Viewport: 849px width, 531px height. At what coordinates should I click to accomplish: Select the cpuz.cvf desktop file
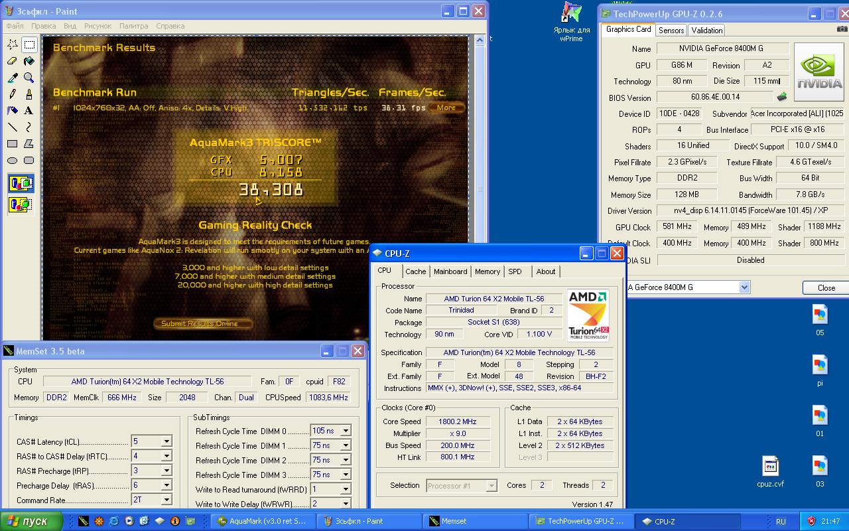point(770,472)
